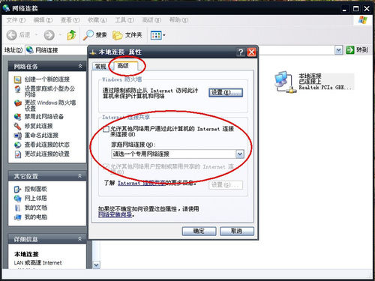Show the 文件夹 folders pane
375x281 pixels.
click(x=127, y=35)
